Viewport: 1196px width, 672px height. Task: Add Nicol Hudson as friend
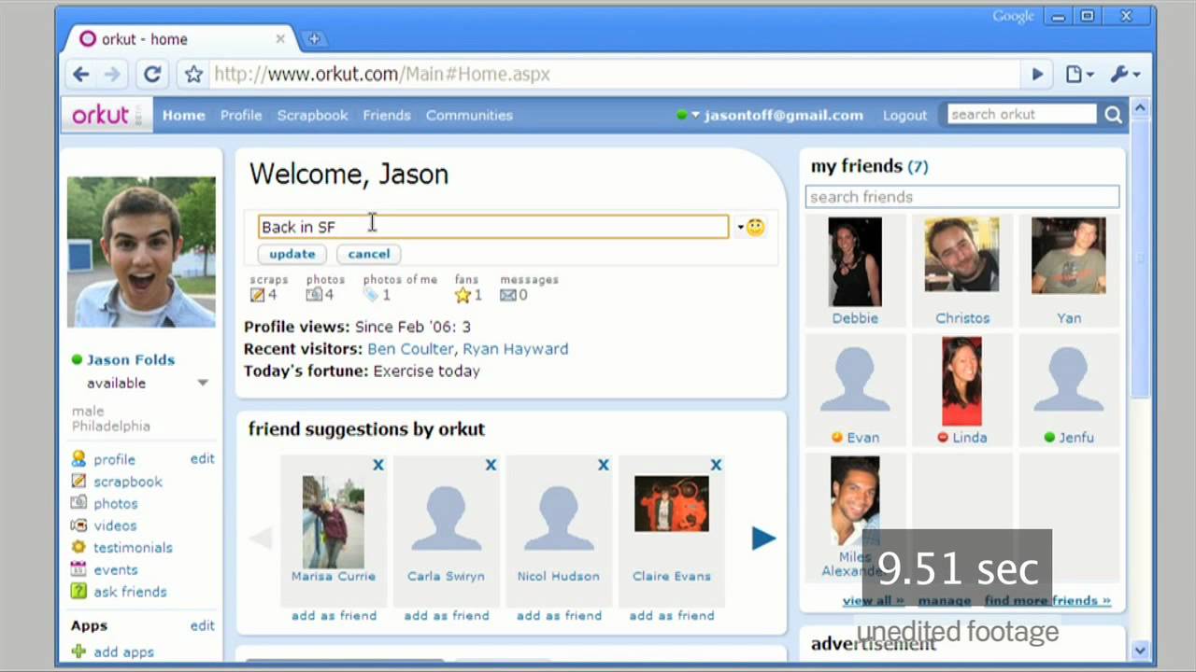coord(559,616)
